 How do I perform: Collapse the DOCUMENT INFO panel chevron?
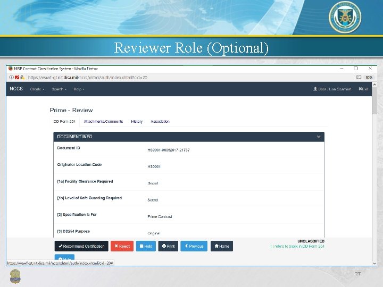click(319, 137)
